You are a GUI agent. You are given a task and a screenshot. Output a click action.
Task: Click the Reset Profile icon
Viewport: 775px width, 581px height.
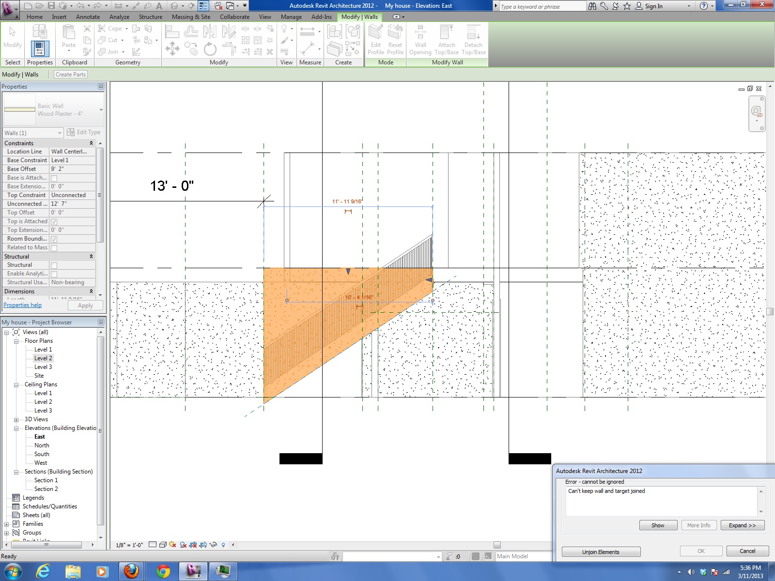395,32
